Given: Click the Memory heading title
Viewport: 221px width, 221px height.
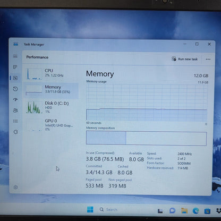Looking at the screenshot, I should click(x=100, y=74).
